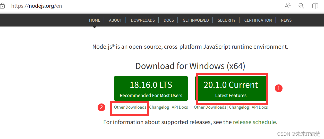Click the lock icon beside the URL
324x139 pixels.
coord(2,6)
